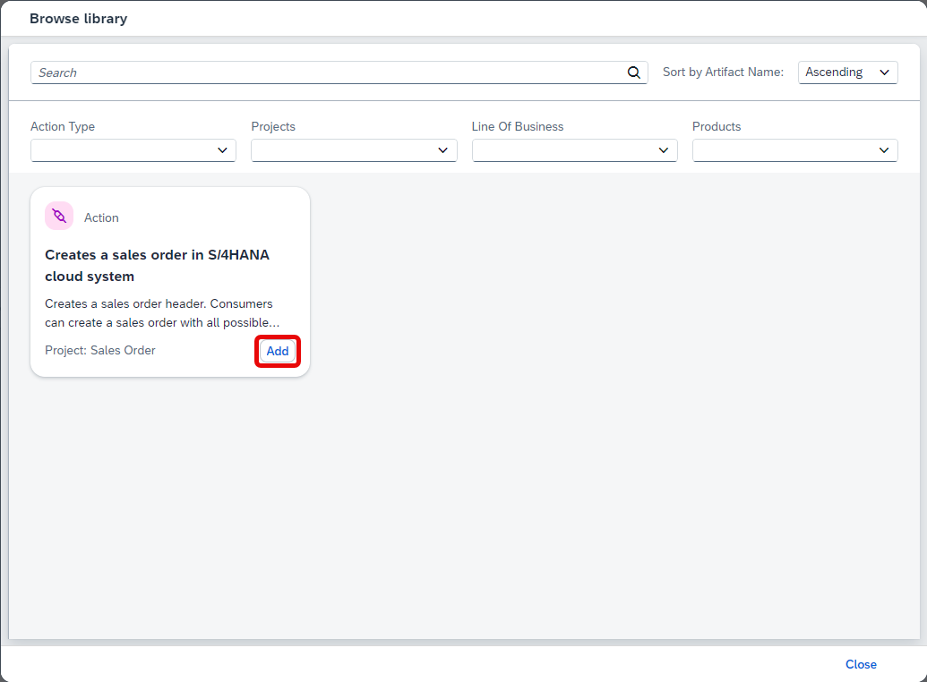Screen dimensions: 927x682
Task: Click the 'Browse library' dialog title
Action: 78,18
